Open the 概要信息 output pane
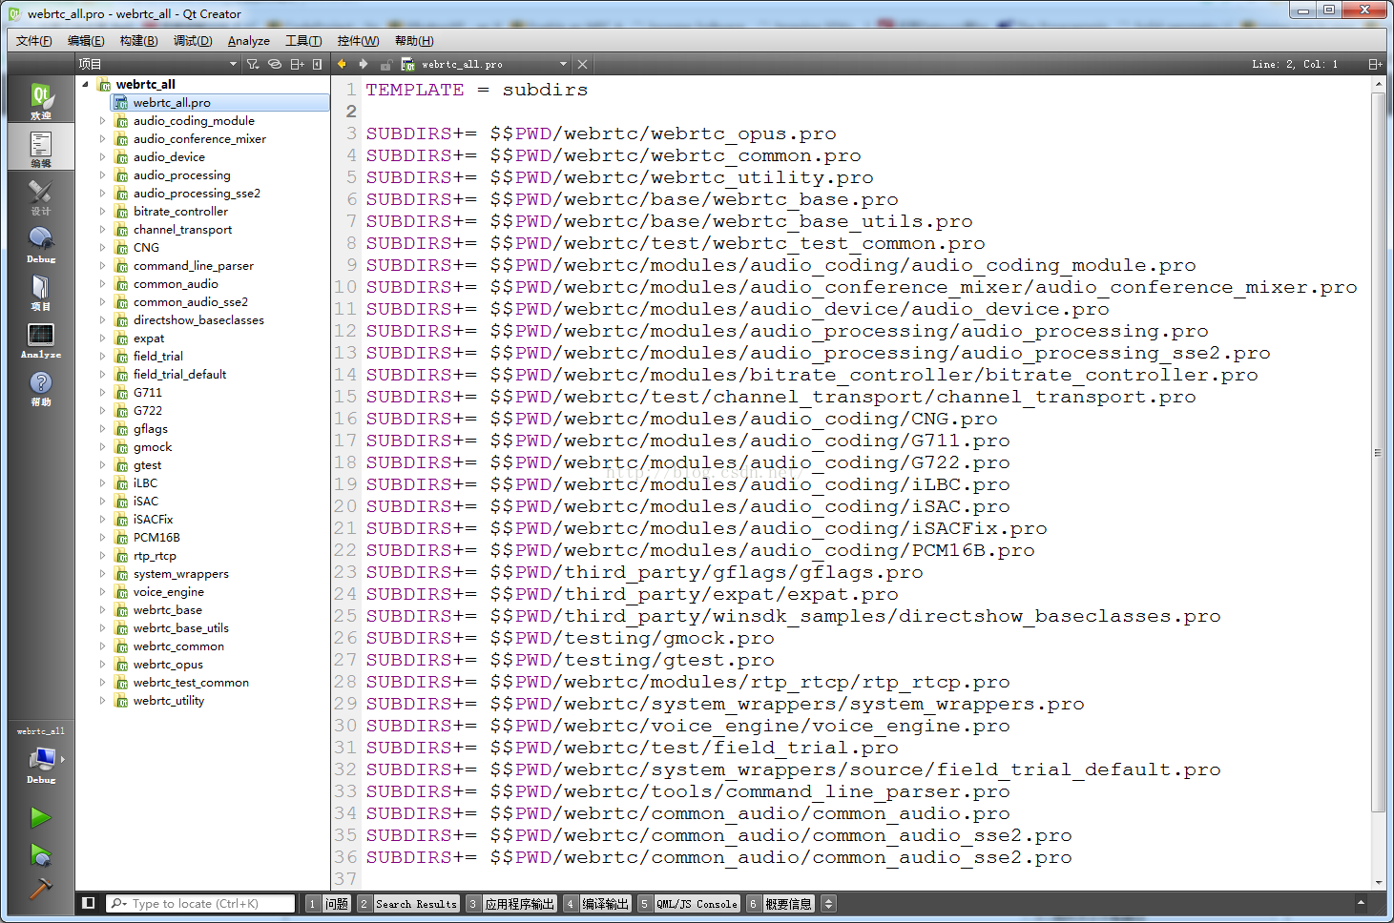 tap(780, 903)
